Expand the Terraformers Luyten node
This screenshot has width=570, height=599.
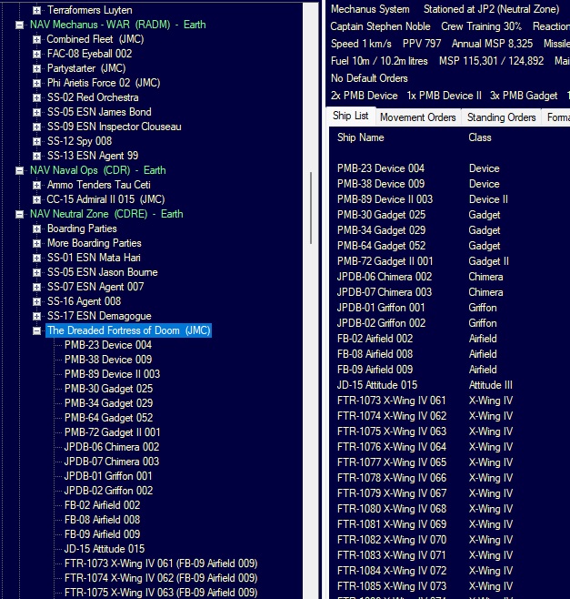click(x=36, y=10)
